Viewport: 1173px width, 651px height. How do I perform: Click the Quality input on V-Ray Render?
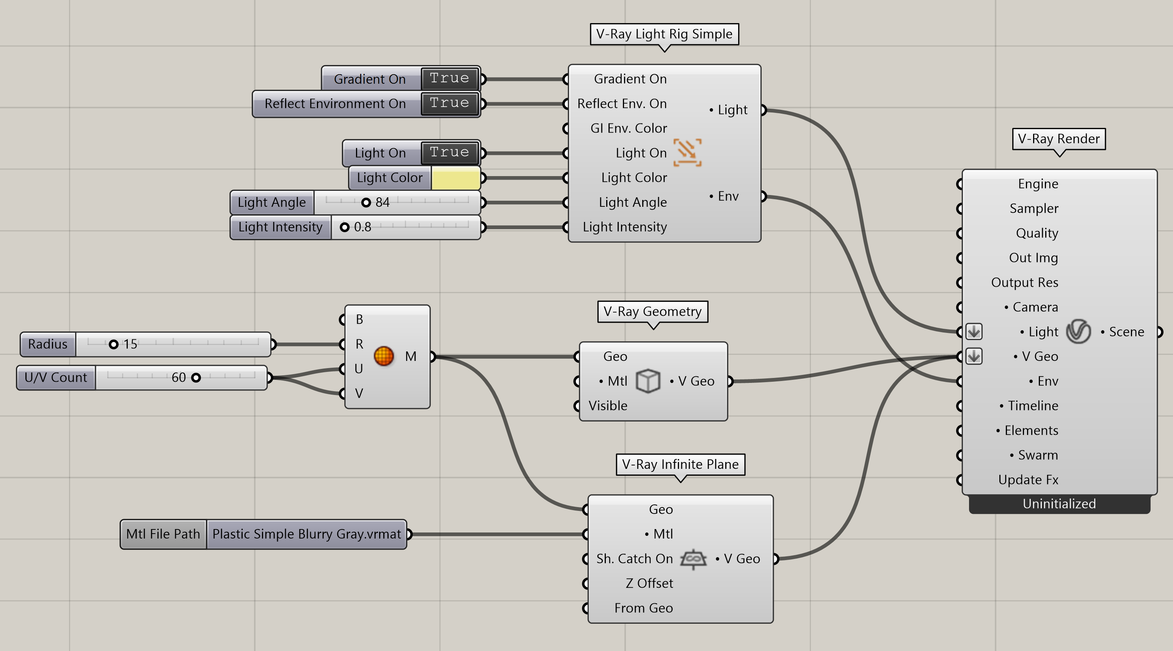(1037, 233)
